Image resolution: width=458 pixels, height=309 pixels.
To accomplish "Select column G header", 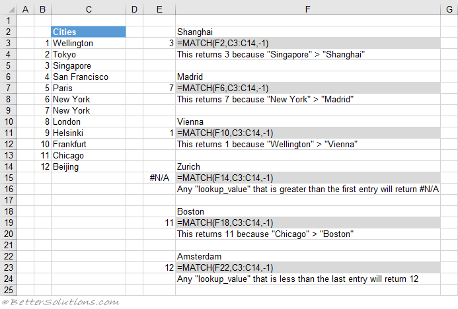I will 449,9.
